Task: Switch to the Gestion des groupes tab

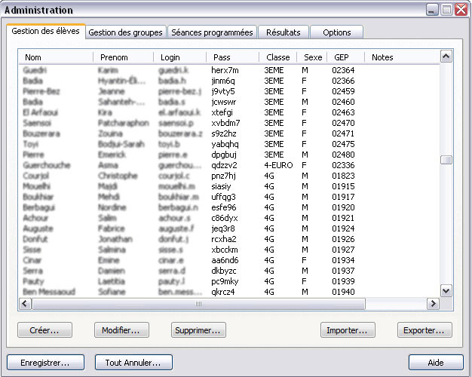Action: (x=125, y=32)
